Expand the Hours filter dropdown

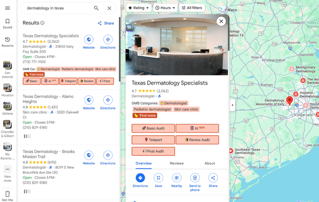(165, 8)
